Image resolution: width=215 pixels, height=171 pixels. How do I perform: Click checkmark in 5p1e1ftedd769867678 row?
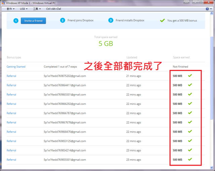coord(190,122)
